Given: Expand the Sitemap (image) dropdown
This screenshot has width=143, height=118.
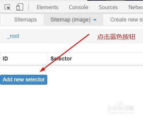Looking at the screenshot, I should (73, 20).
